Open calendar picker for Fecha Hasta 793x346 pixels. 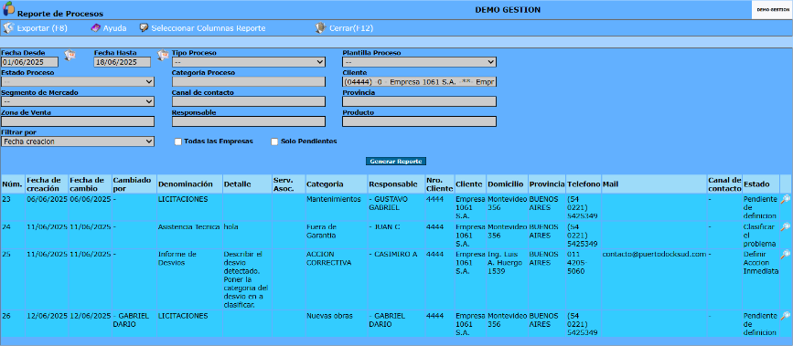click(163, 55)
